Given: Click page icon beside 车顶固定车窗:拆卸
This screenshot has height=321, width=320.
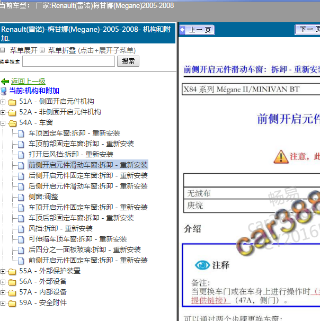Looking at the screenshot, I should tap(21, 133).
